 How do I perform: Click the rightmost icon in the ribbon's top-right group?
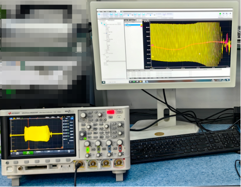[230, 13]
